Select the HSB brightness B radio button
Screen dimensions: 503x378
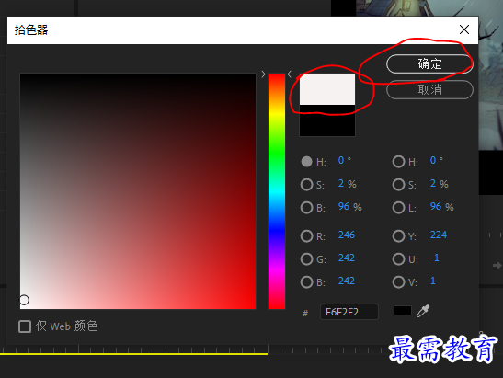click(x=307, y=208)
